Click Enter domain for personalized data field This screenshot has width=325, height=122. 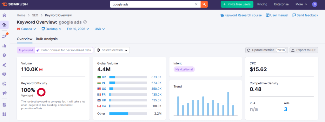(63, 50)
